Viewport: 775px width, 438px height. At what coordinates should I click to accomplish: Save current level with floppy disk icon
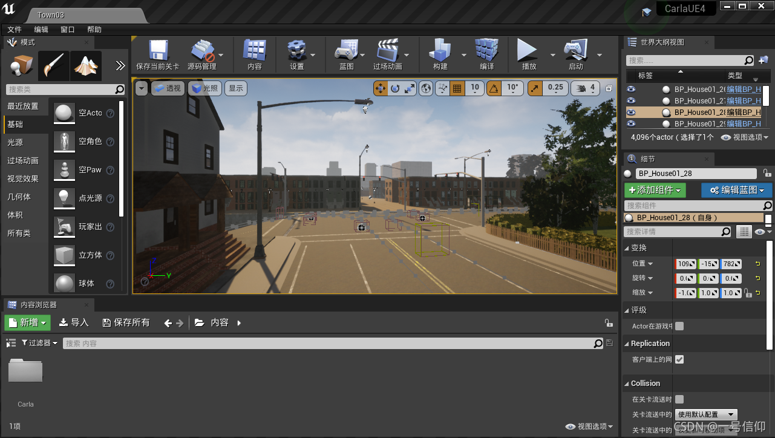pyautogui.click(x=158, y=51)
